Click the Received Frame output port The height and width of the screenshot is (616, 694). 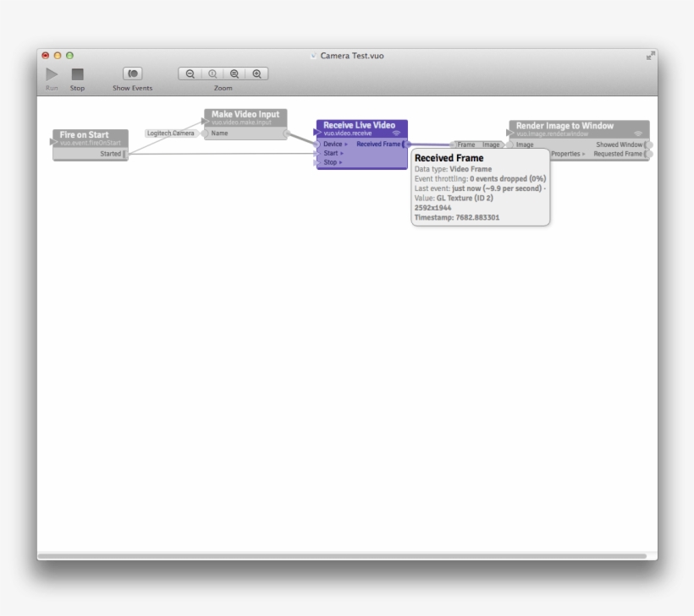[x=405, y=144]
